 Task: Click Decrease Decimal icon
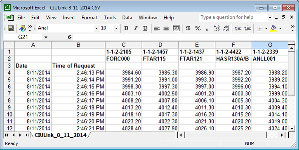click(x=226, y=28)
